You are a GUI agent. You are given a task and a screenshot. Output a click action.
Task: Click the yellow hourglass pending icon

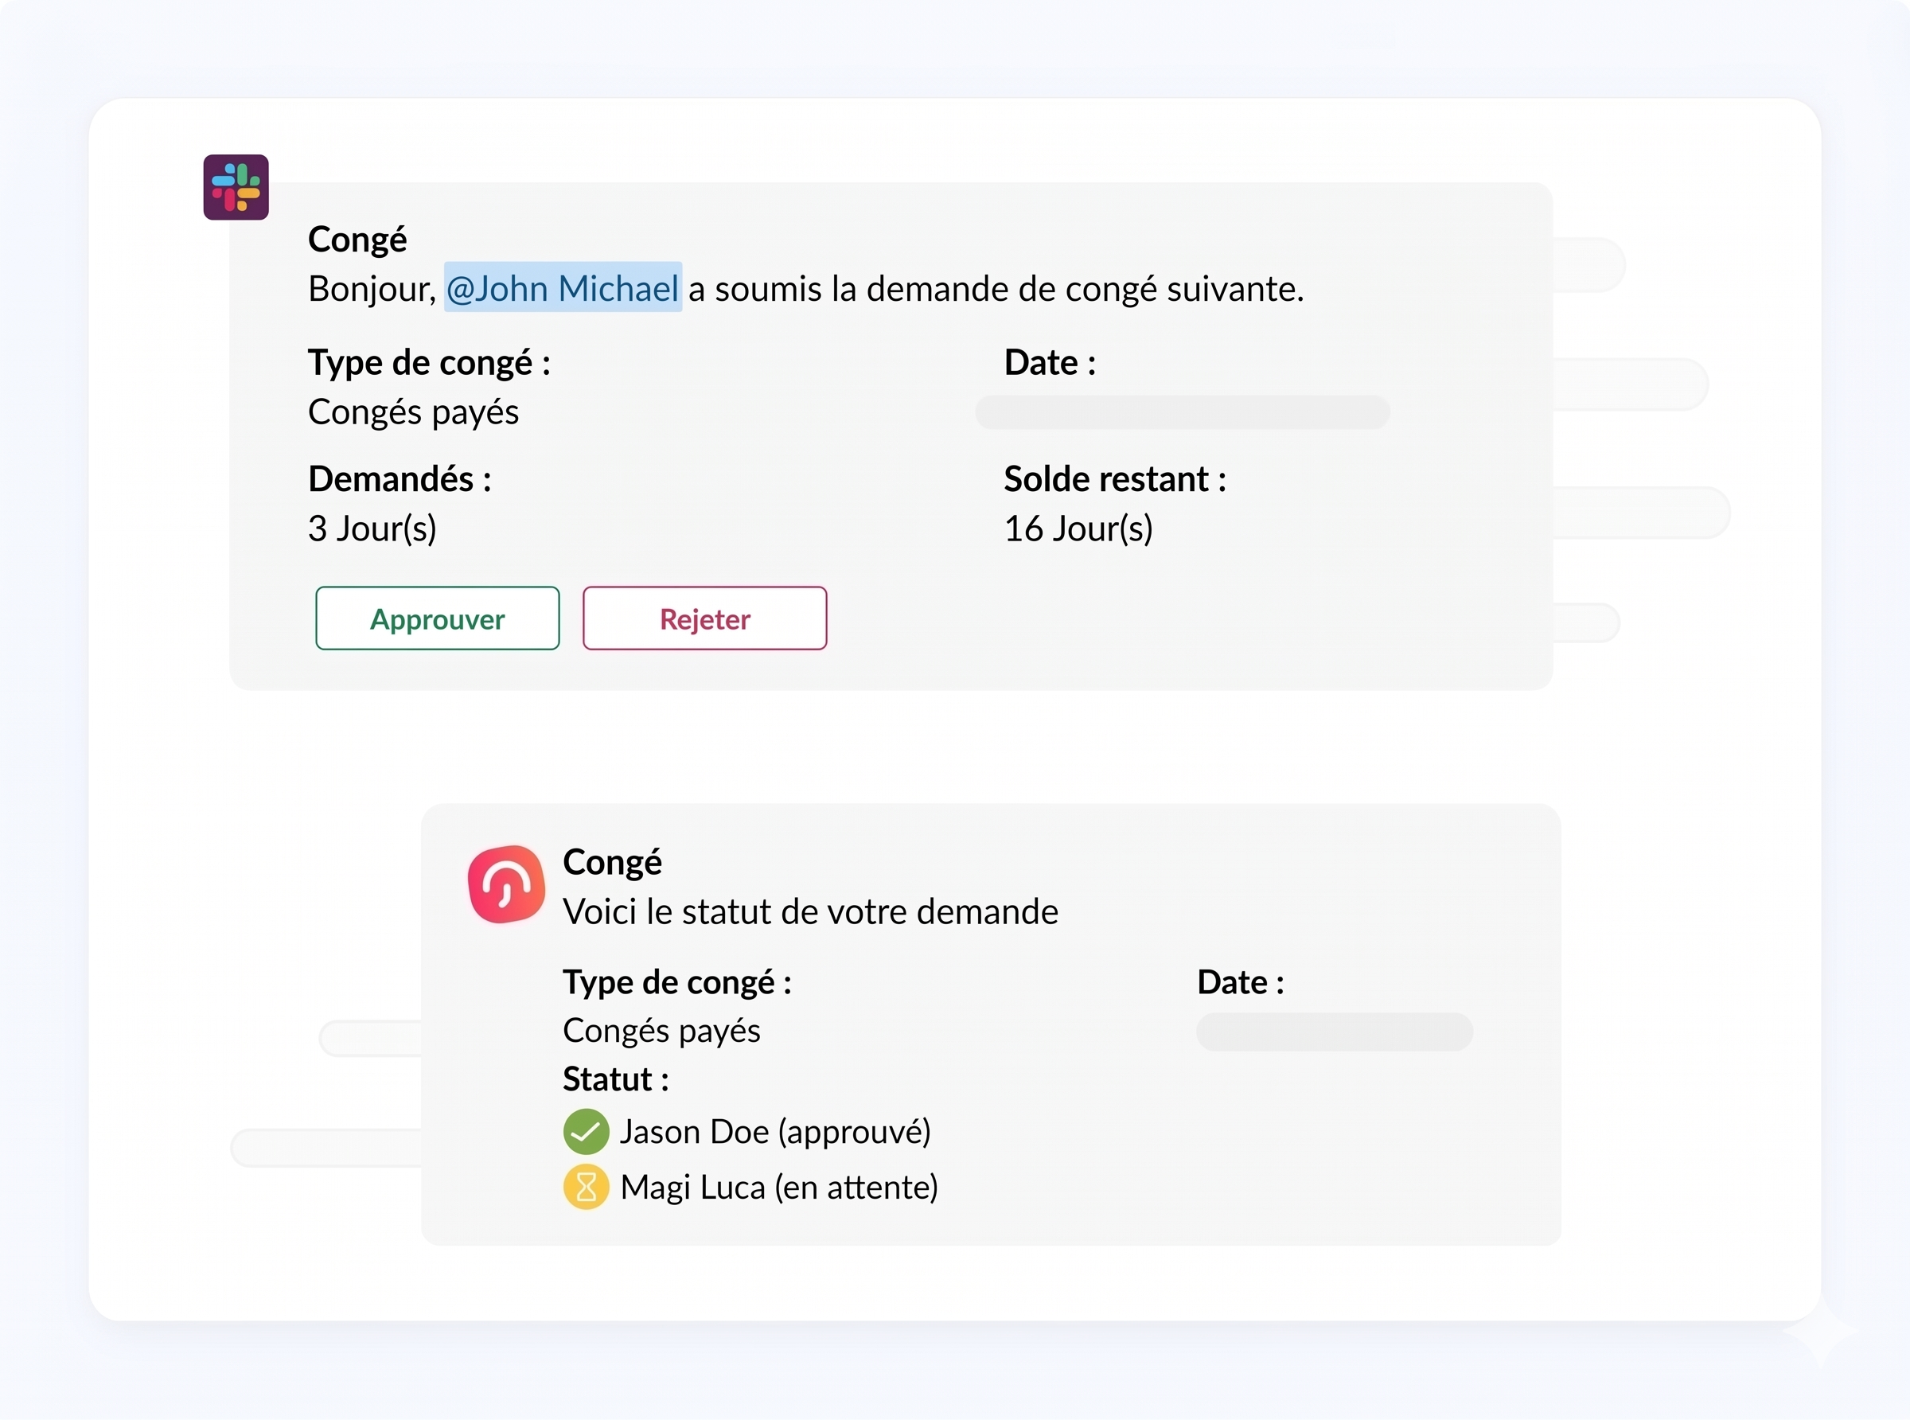click(x=586, y=1187)
